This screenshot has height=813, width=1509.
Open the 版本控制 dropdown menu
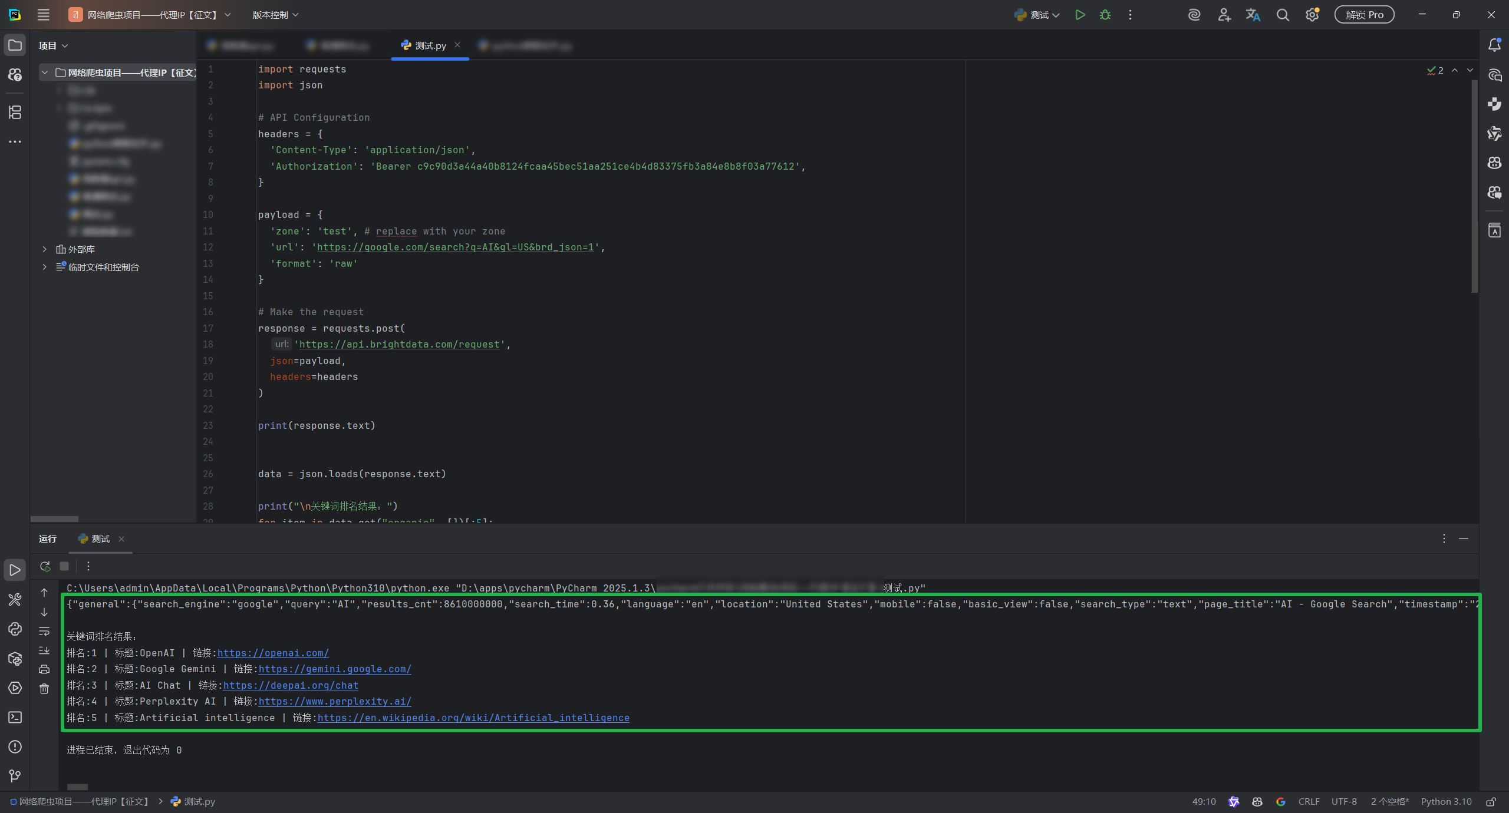point(275,15)
